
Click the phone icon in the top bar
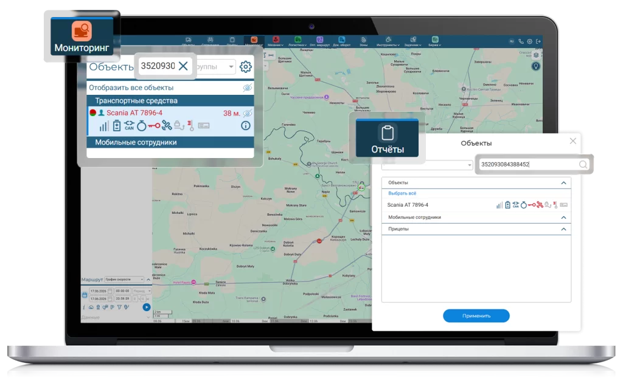pos(521,41)
